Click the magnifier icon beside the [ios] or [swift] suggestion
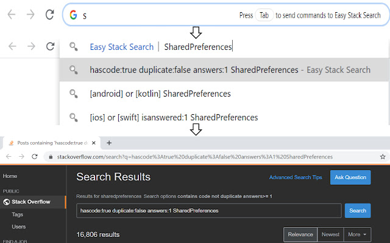Image resolution: width=390 pixels, height=243 pixels. [73, 117]
